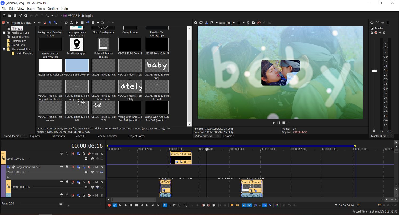Expand the Media By Type tree node
Screen dimensions: 400x215
[4, 33]
